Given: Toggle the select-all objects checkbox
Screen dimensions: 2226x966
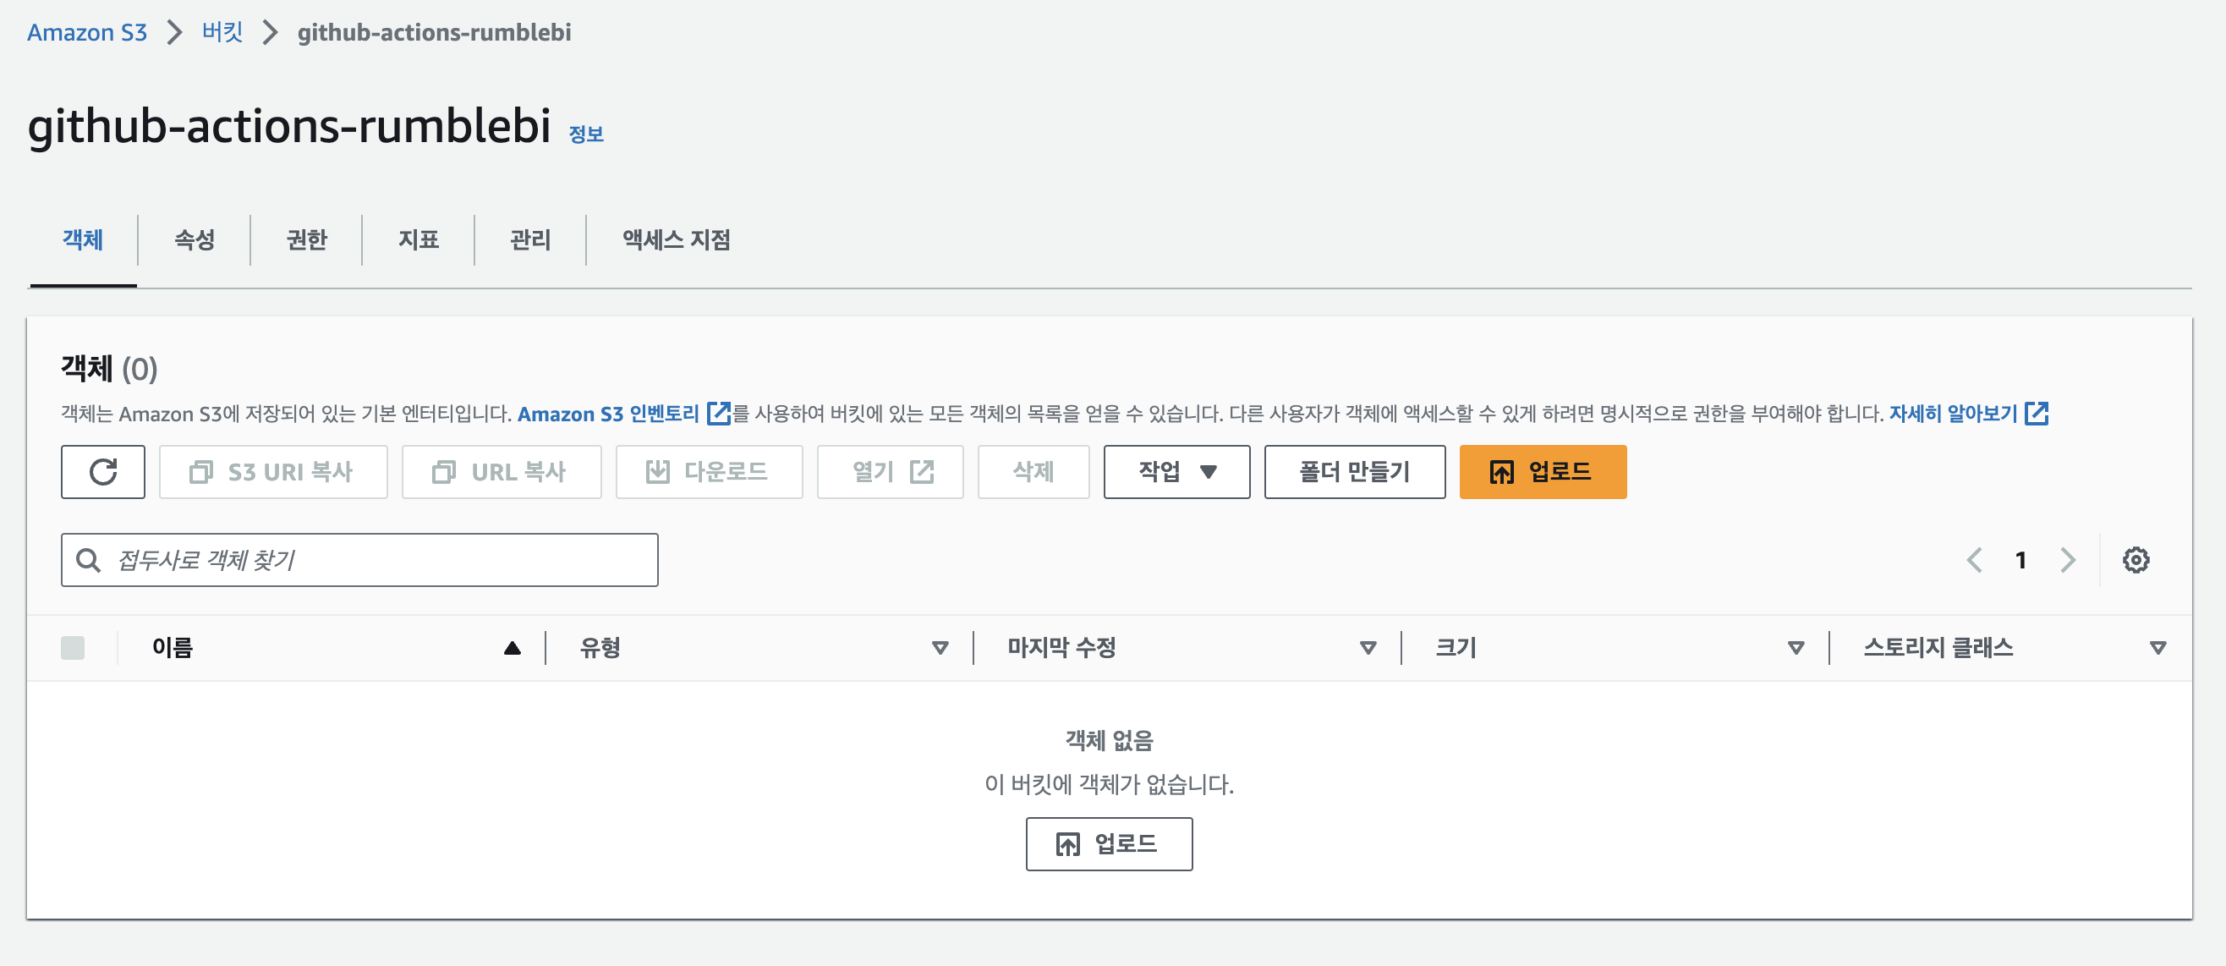Looking at the screenshot, I should coord(73,647).
